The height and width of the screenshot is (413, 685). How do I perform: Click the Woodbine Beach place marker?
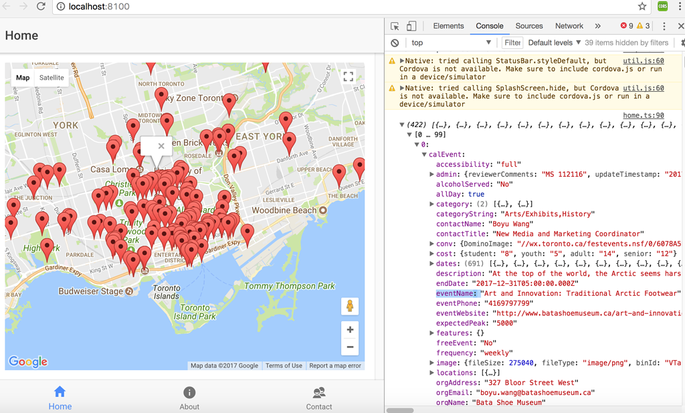click(323, 210)
